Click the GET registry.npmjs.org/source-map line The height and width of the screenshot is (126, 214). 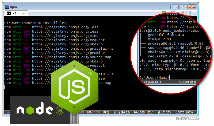pyautogui.click(x=58, y=57)
